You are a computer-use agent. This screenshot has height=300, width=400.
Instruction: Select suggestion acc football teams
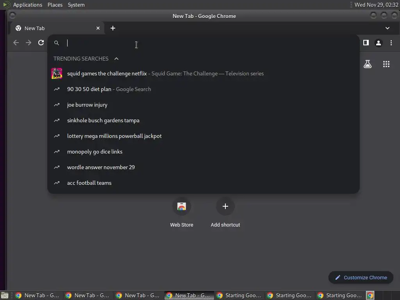point(203,183)
